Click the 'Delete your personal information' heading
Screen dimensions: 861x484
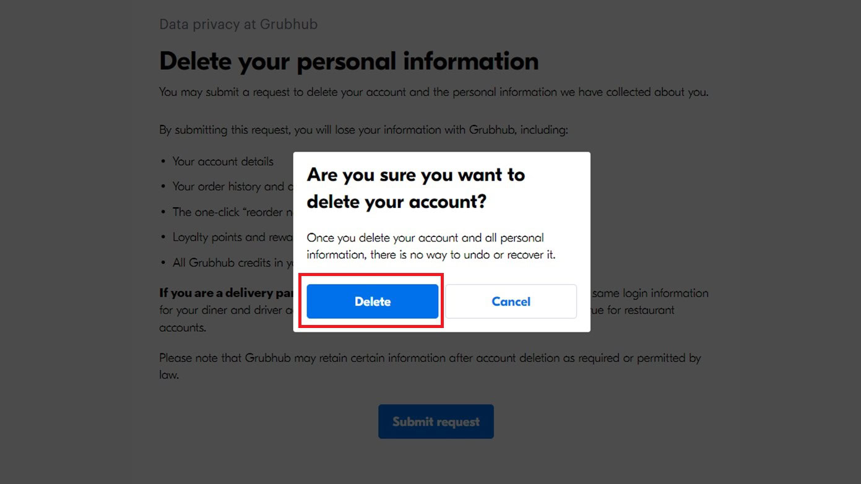point(348,61)
